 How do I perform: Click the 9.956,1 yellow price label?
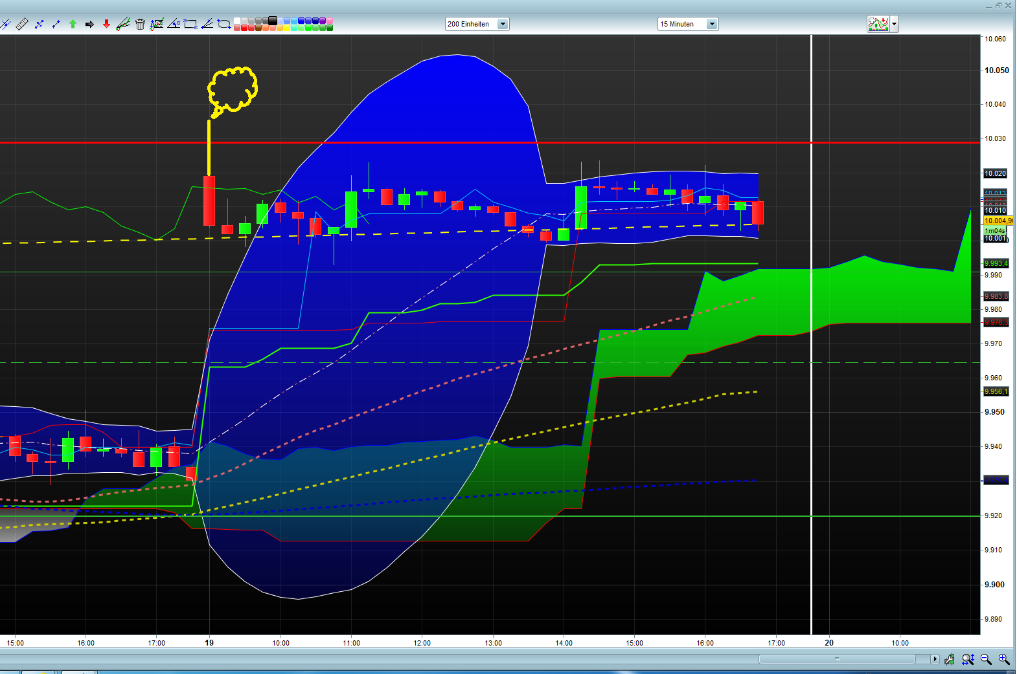(x=996, y=391)
